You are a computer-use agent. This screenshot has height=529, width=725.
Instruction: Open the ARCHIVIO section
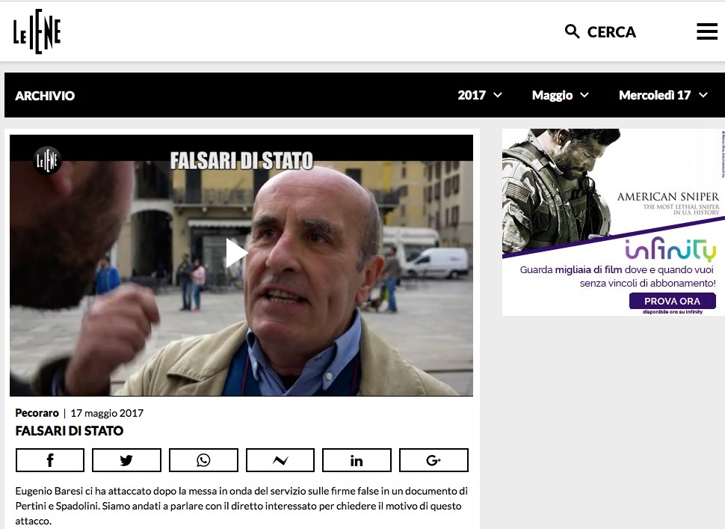coord(45,95)
